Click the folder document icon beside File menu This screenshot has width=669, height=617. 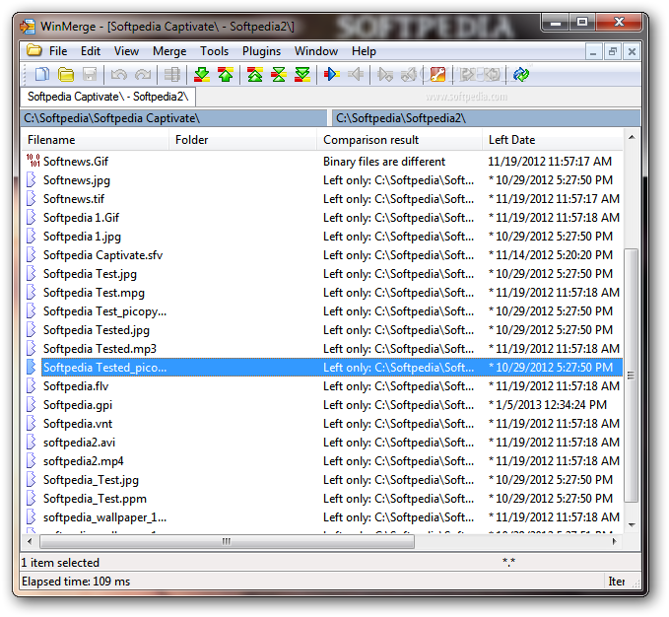point(34,50)
